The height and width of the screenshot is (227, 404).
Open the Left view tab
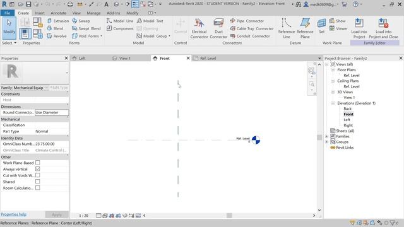click(x=82, y=59)
